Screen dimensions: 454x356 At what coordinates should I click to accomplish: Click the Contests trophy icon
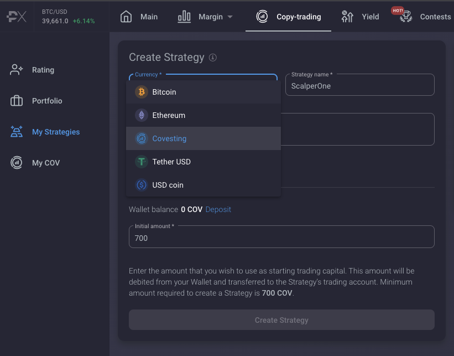point(406,17)
